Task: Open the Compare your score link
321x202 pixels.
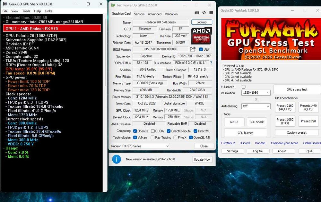Action: tap(284, 143)
